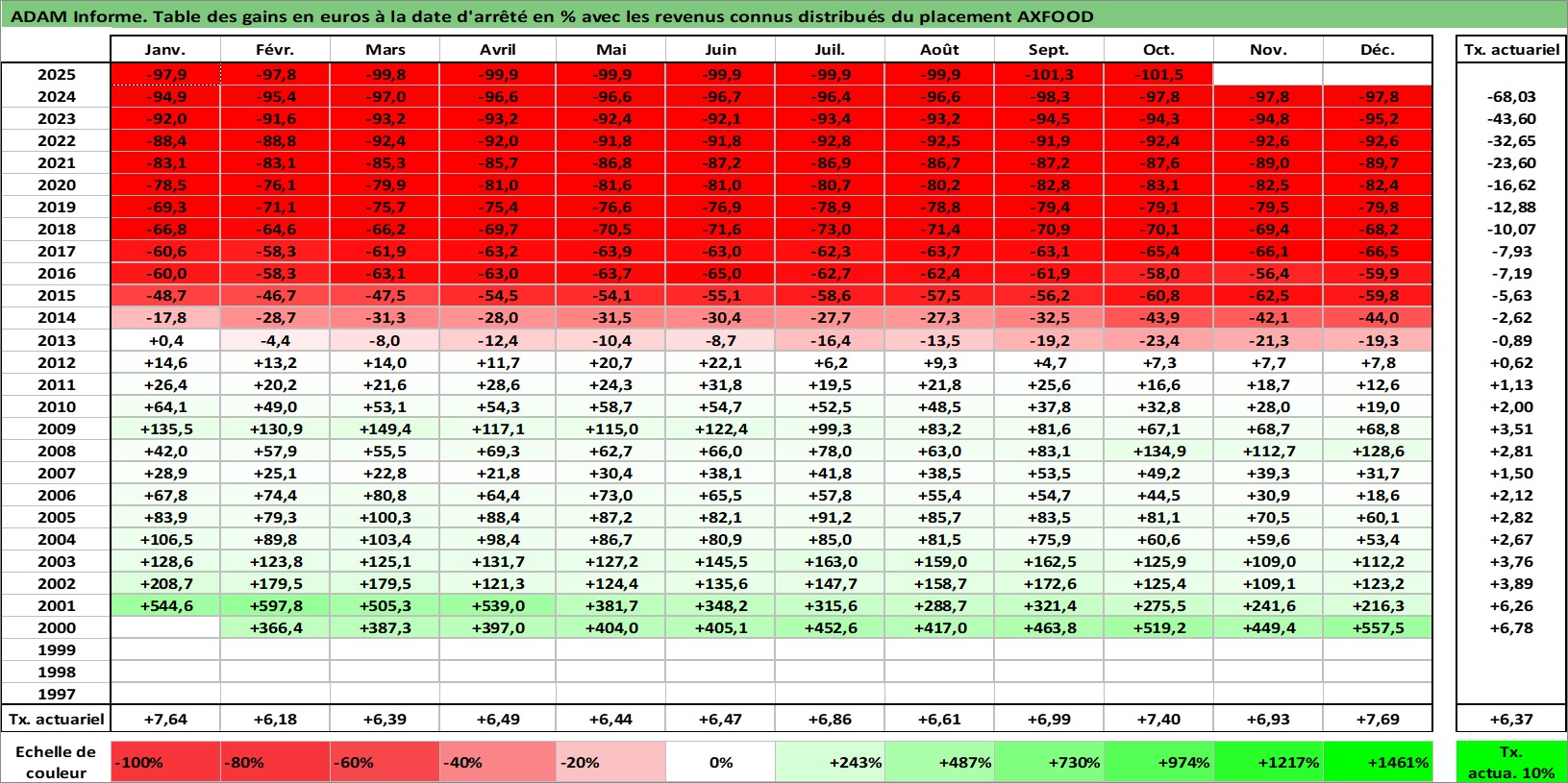Select the 'Tx. actuariel' bottom row label
1568x783 pixels.
point(56,719)
